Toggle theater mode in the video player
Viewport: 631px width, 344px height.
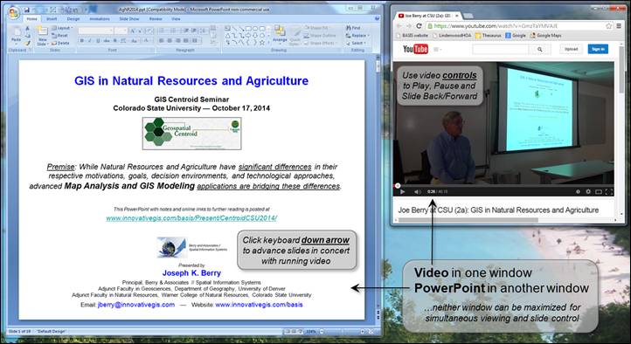pos(599,192)
